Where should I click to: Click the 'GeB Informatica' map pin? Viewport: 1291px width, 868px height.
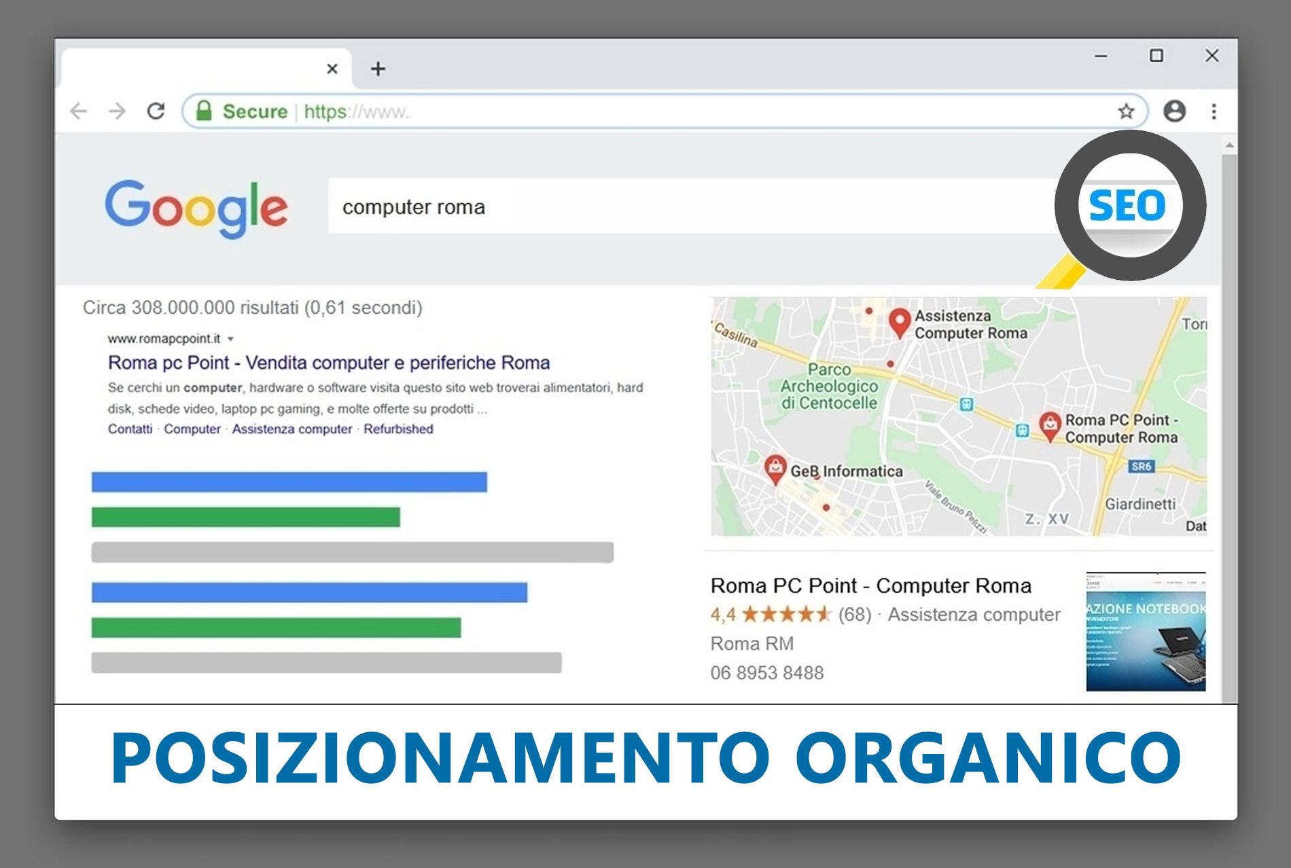click(x=775, y=469)
